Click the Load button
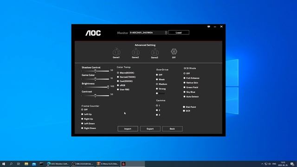297x167 pixels. [x=179, y=32]
